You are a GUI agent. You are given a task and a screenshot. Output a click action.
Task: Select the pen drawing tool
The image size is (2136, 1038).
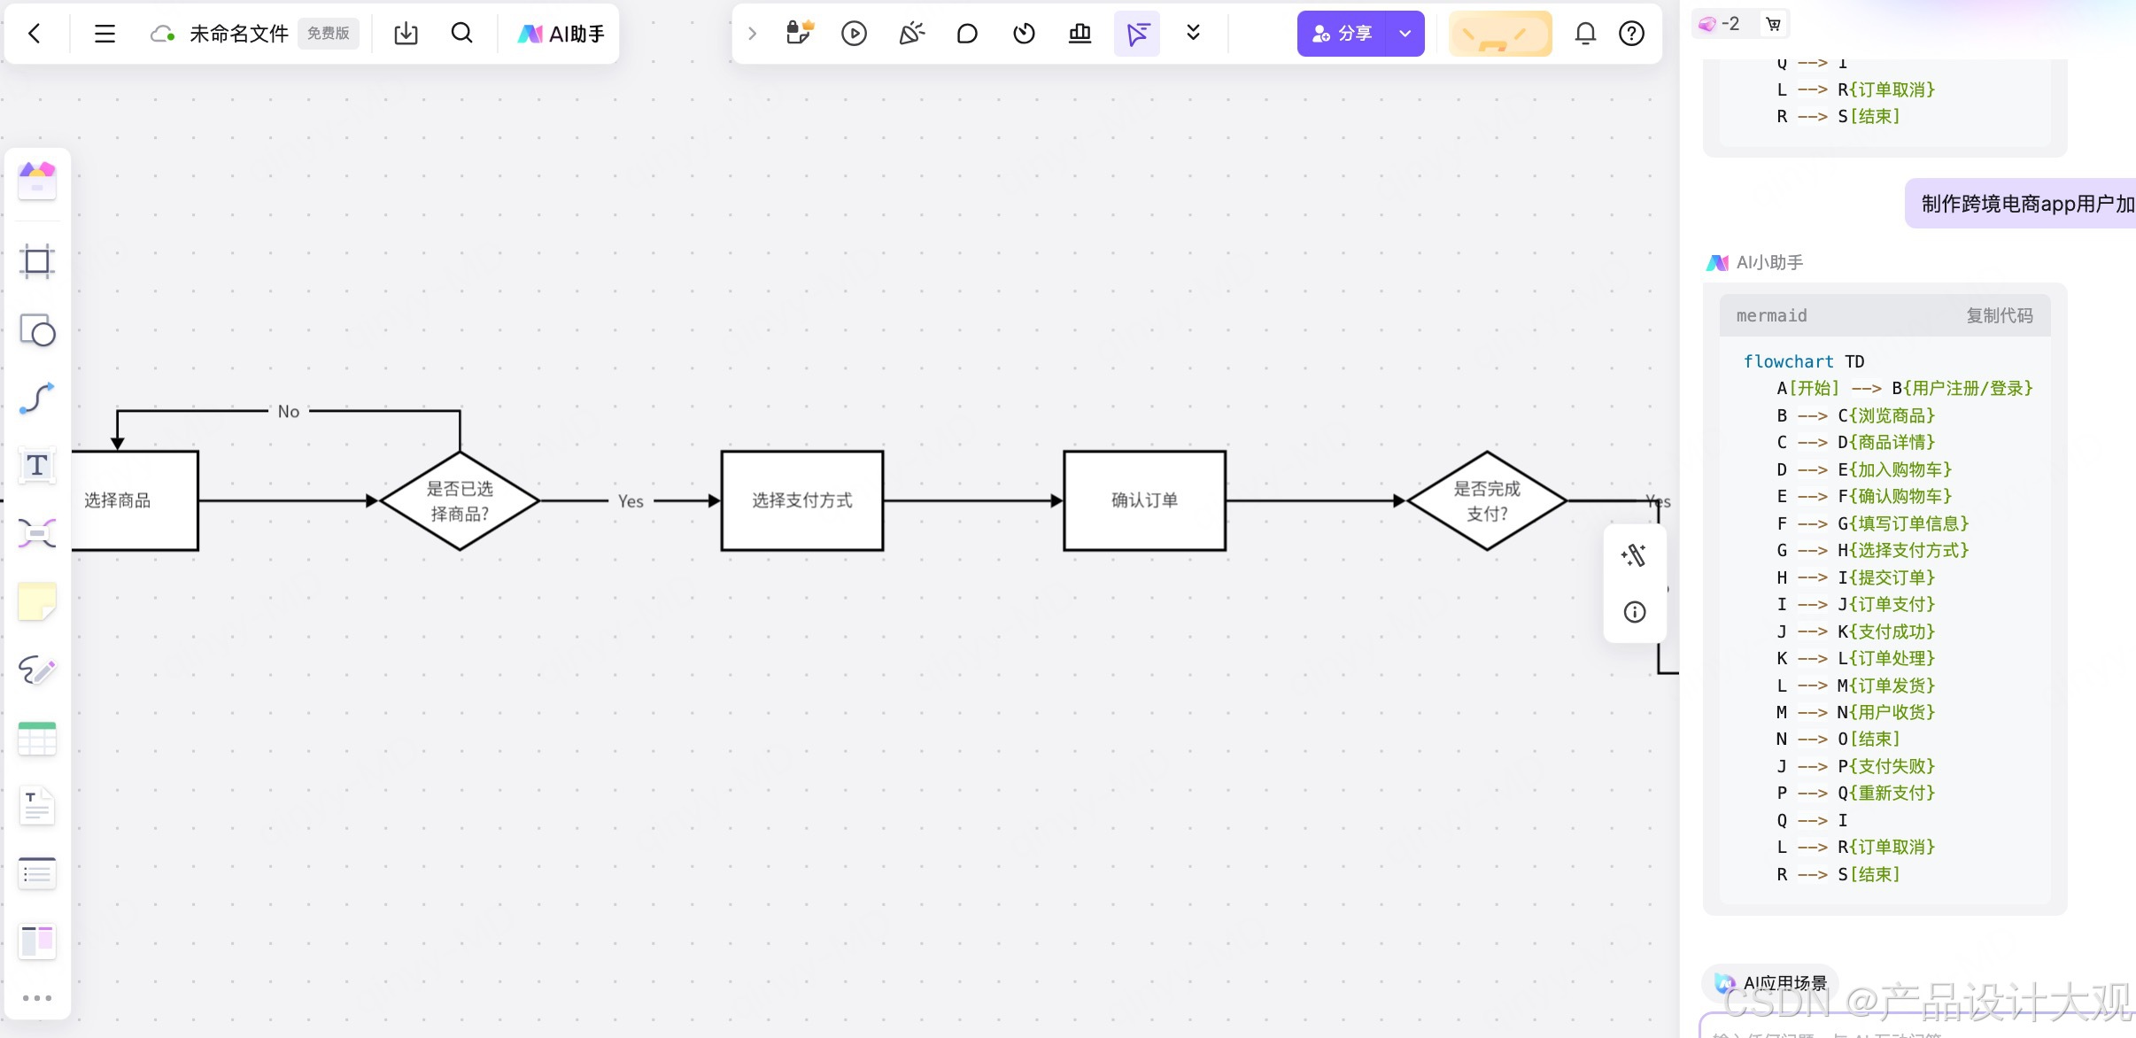[x=37, y=670]
